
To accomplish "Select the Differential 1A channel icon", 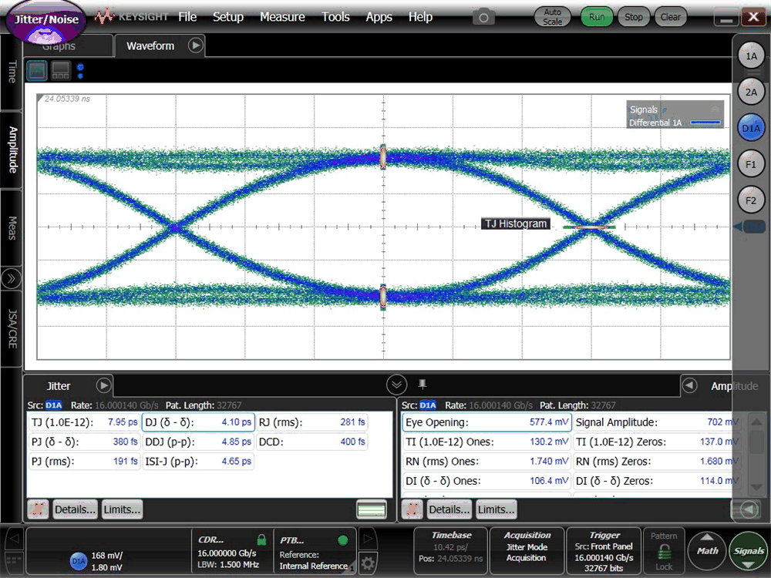I will point(750,127).
